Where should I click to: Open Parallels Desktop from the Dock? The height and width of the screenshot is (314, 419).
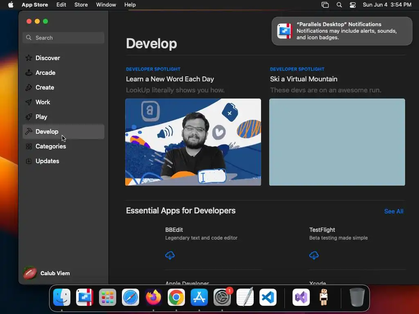click(85, 297)
